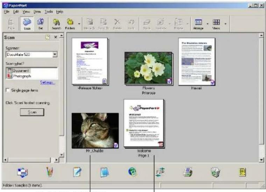Expand the Rotate dropdown arrow
The height and width of the screenshot is (192, 266).
pos(188,24)
